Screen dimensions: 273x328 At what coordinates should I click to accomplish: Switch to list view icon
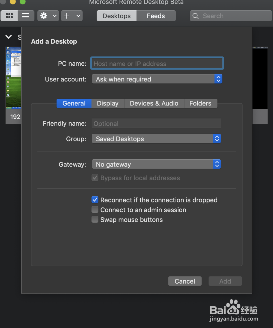(26, 16)
